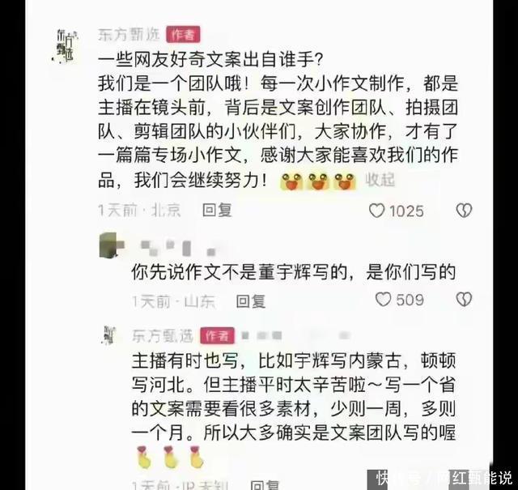Click 回复 under the bottom 东方甄选 reply
Viewport: 518px width, 490px height.
265,484
